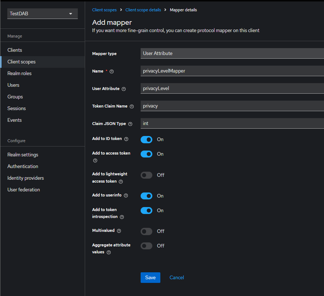The height and width of the screenshot is (296, 324).
Task: Click Token Claim Name help icon
Action: click(131, 106)
